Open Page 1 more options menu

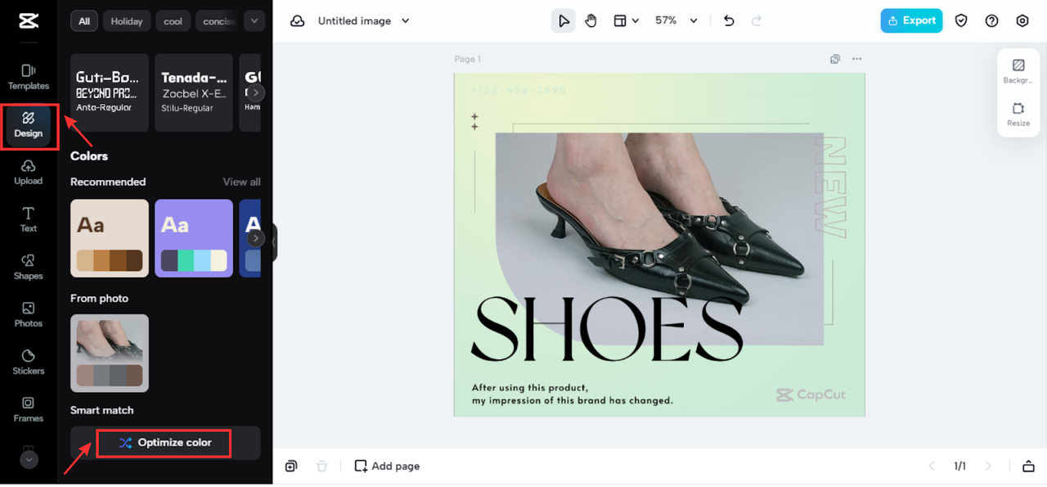click(x=856, y=59)
